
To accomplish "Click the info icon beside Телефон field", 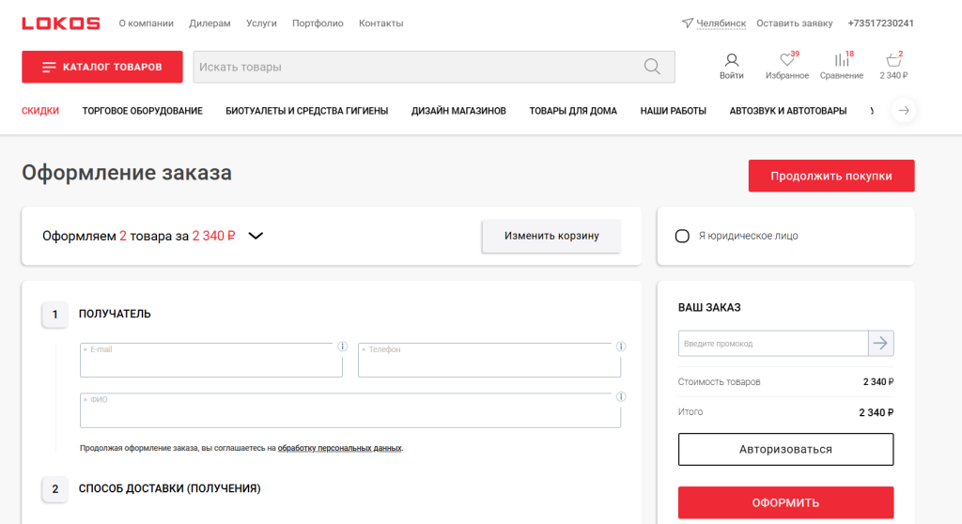I will point(621,347).
